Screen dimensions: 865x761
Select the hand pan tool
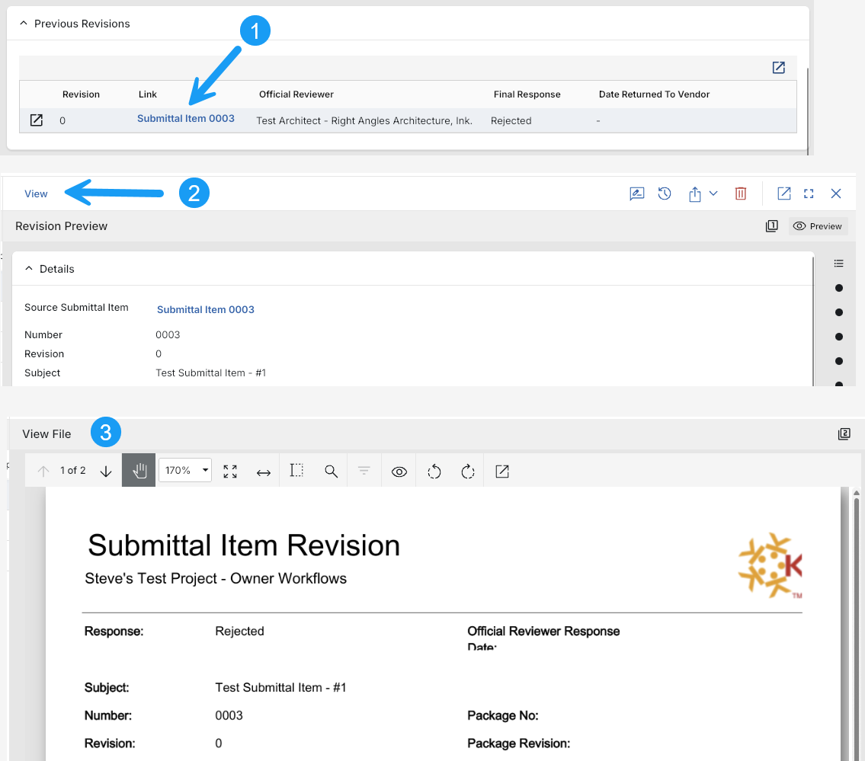coord(139,471)
